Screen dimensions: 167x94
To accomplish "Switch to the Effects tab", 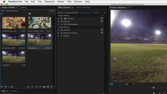I will (24, 8).
